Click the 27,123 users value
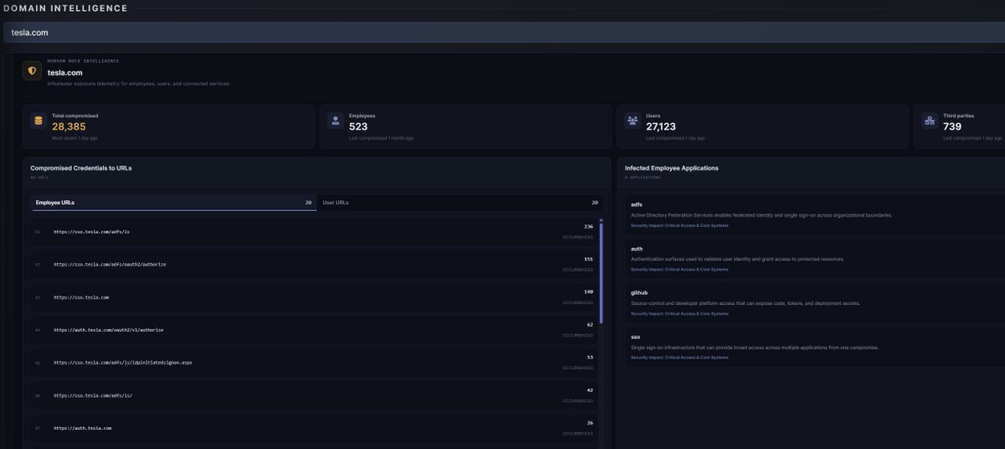The width and height of the screenshot is (1005, 449). (x=661, y=126)
